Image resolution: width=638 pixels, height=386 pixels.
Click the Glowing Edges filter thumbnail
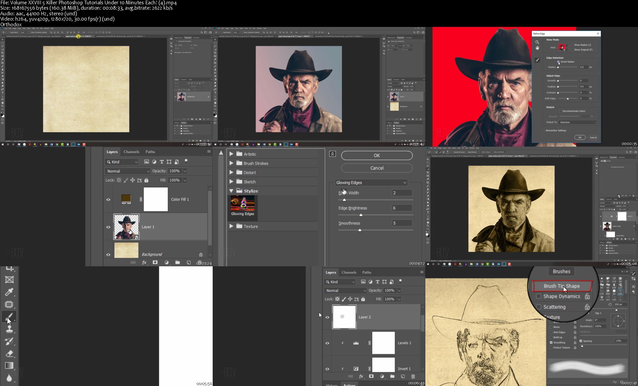(243, 203)
